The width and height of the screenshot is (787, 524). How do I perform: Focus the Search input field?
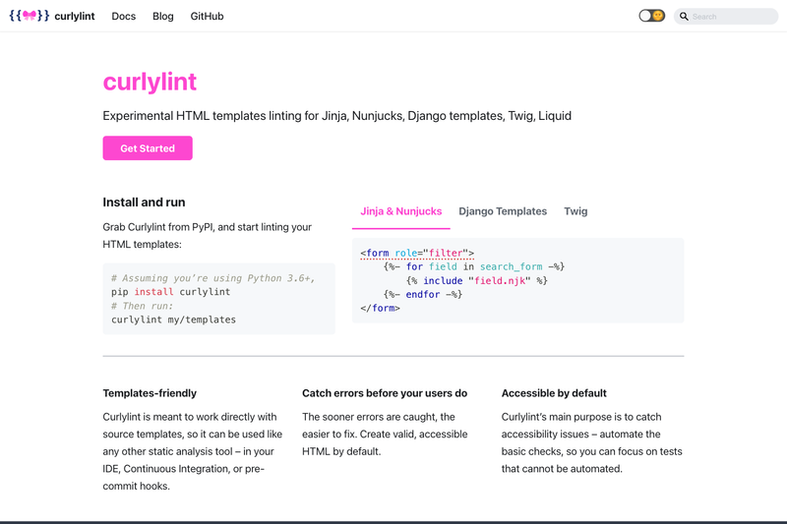[726, 17]
